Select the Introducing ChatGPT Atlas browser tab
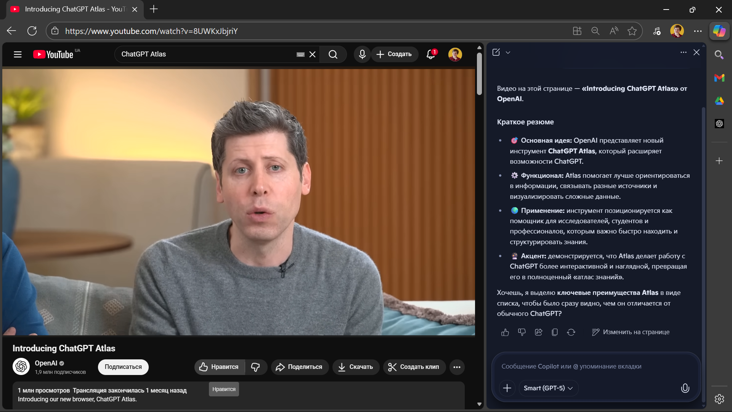Image resolution: width=732 pixels, height=412 pixels. click(x=72, y=9)
